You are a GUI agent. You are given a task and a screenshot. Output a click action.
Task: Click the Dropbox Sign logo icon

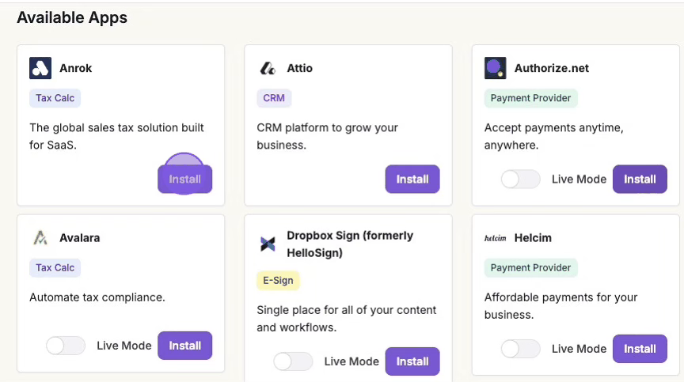tap(268, 244)
